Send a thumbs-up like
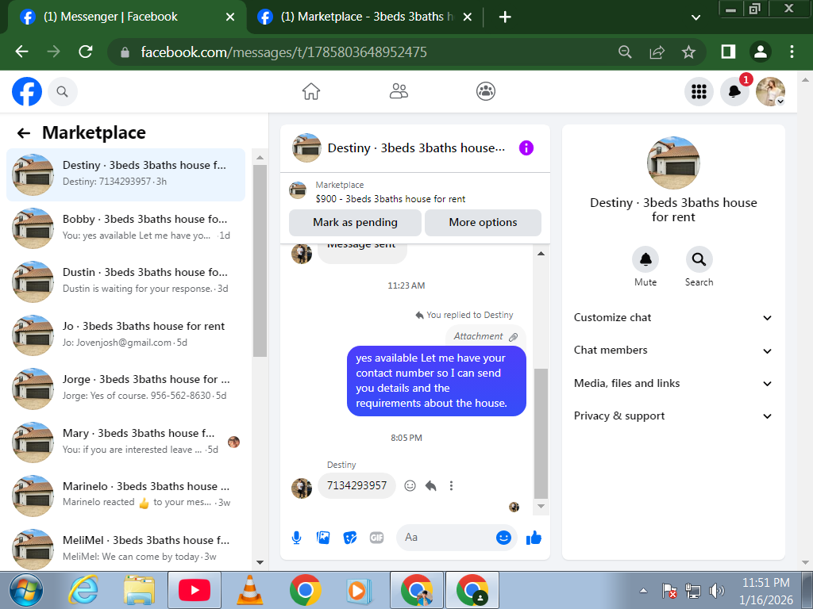 534,538
